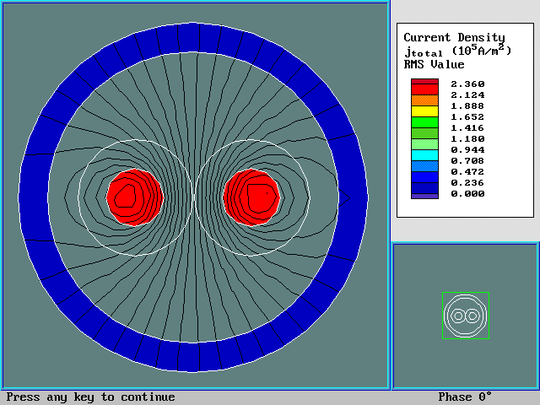
Task: Pick the cyan legend swatch
Action: pos(424,154)
